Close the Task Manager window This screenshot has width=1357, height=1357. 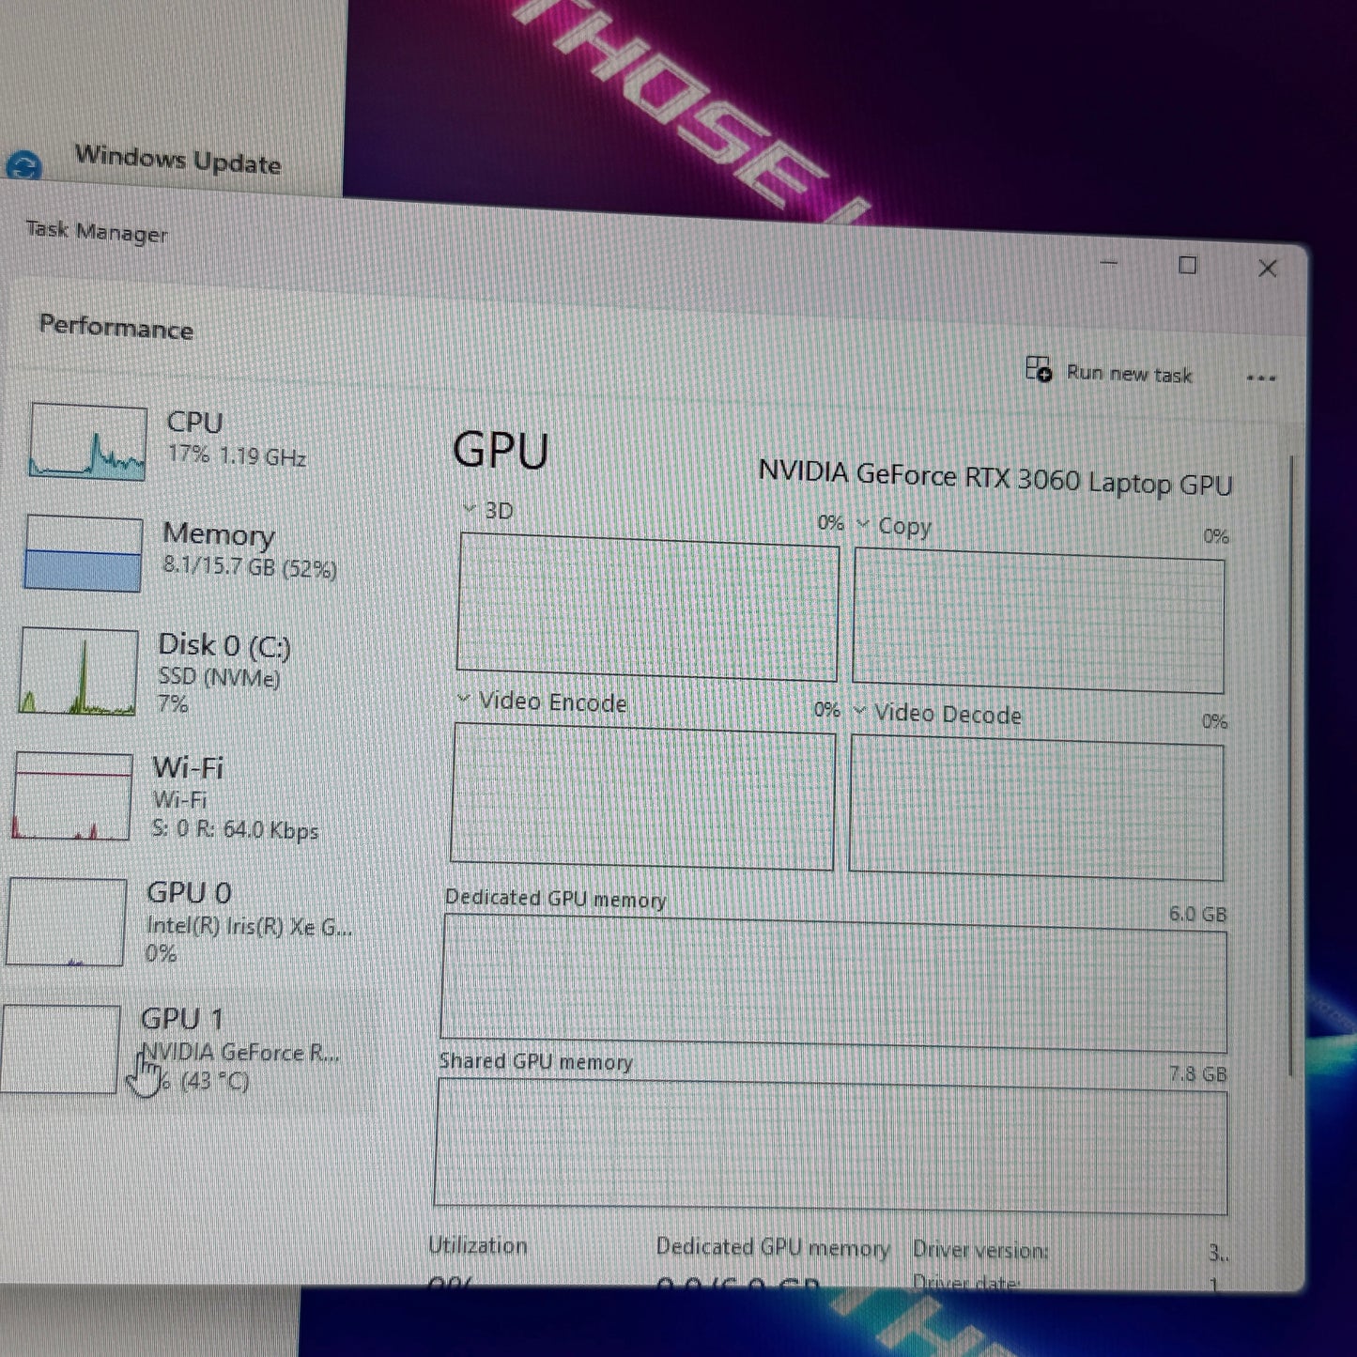click(1267, 269)
